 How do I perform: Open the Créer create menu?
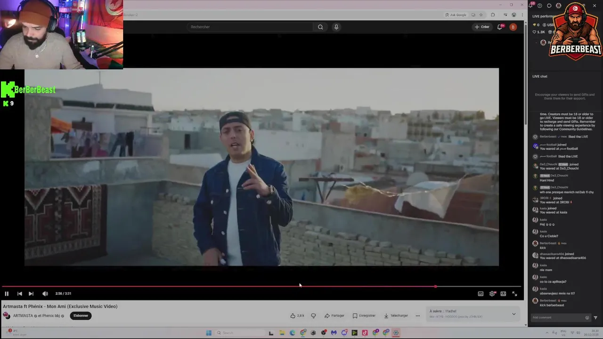[x=482, y=27]
